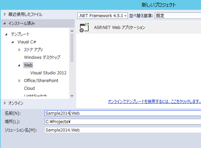Collapse the Web node arrow
Screen dimensions: 201x148
19,65
